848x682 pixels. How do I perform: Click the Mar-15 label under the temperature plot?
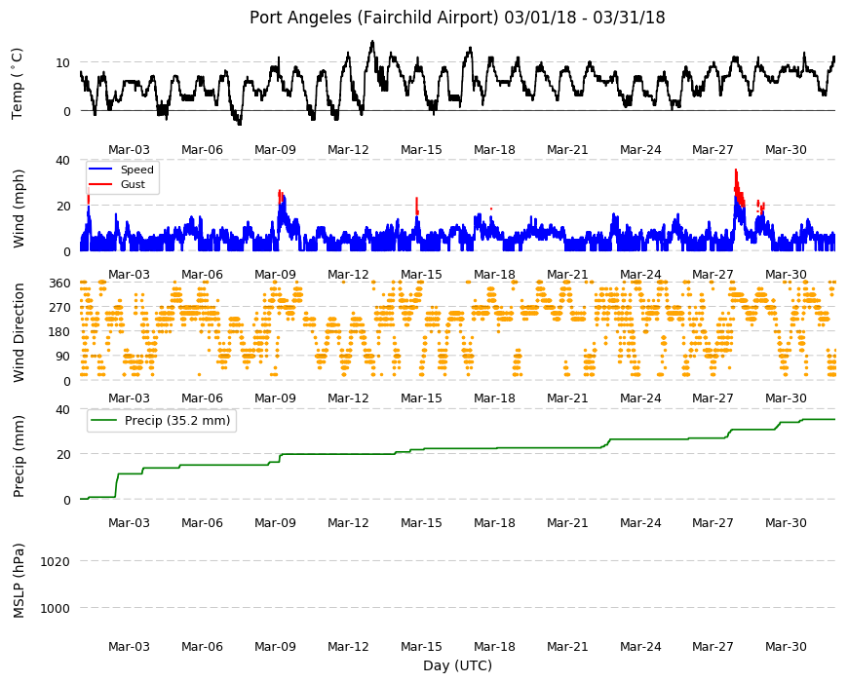pos(421,150)
